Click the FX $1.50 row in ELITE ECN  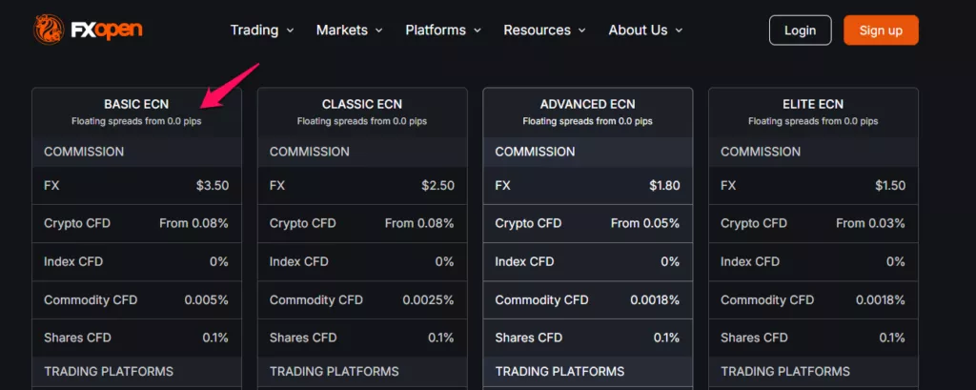pos(813,186)
